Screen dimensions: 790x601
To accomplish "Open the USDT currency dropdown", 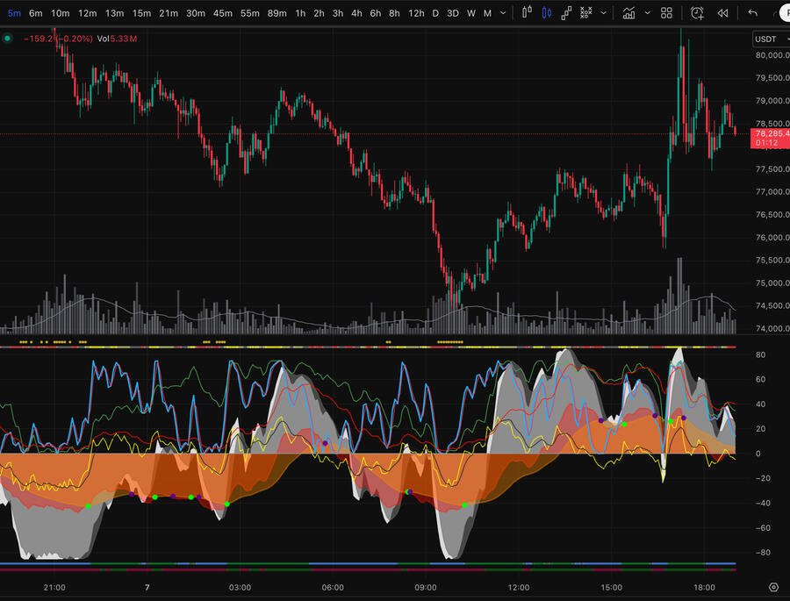I will [x=769, y=39].
